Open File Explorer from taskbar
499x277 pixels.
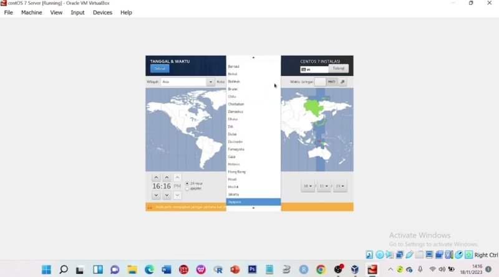(132, 270)
